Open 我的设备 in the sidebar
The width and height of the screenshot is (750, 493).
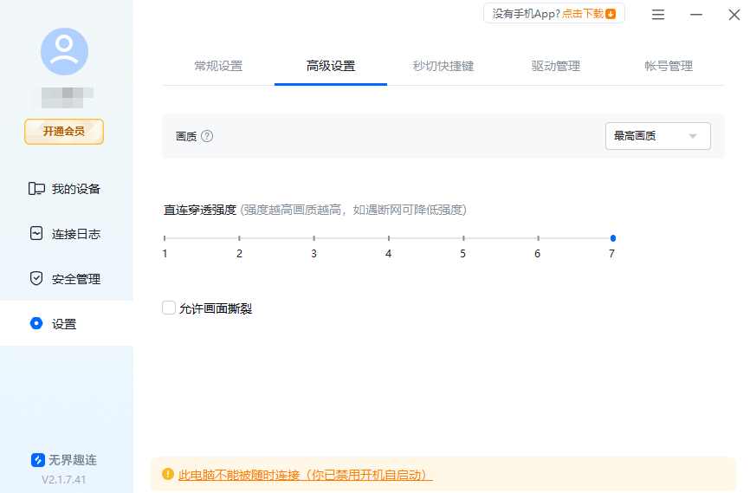[x=65, y=189]
